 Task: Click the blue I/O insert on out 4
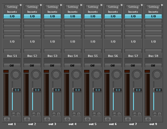click(x=72, y=16)
